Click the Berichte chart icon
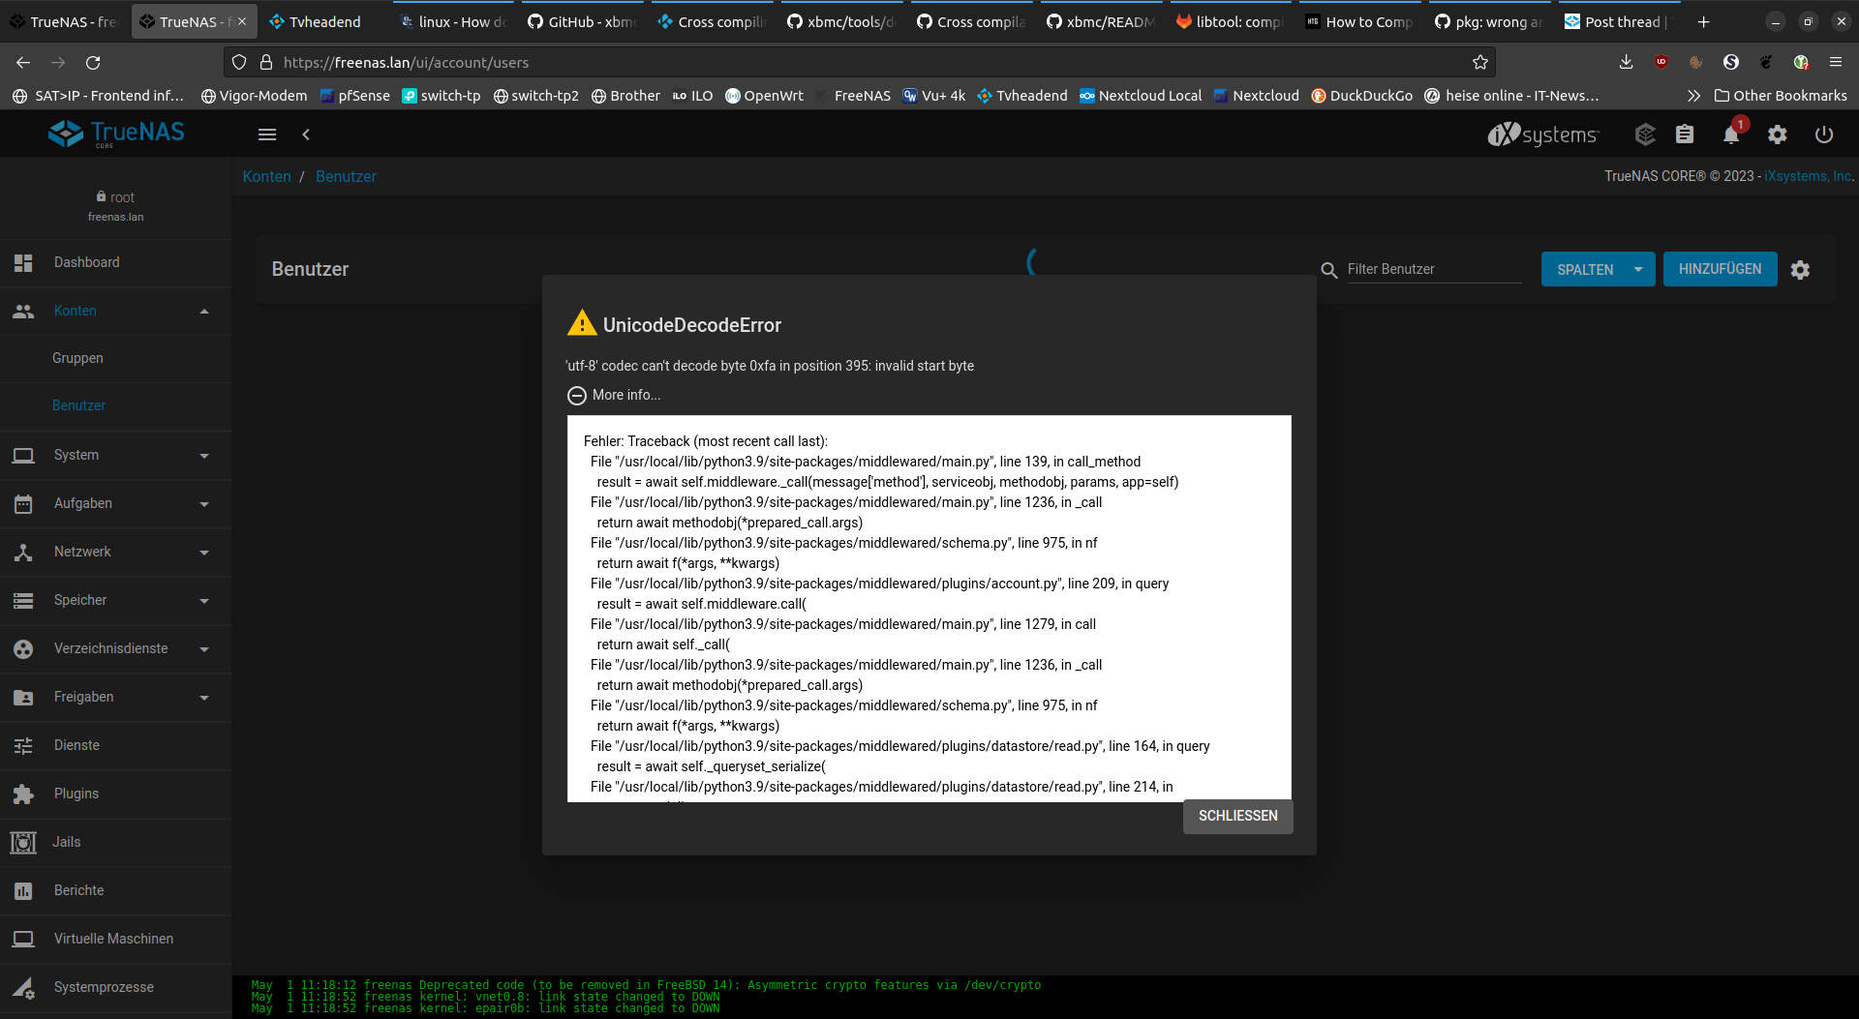This screenshot has height=1019, width=1859. (23, 890)
